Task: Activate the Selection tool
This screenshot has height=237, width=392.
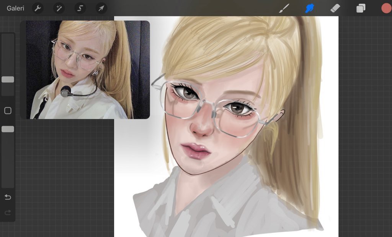Action: coord(80,8)
